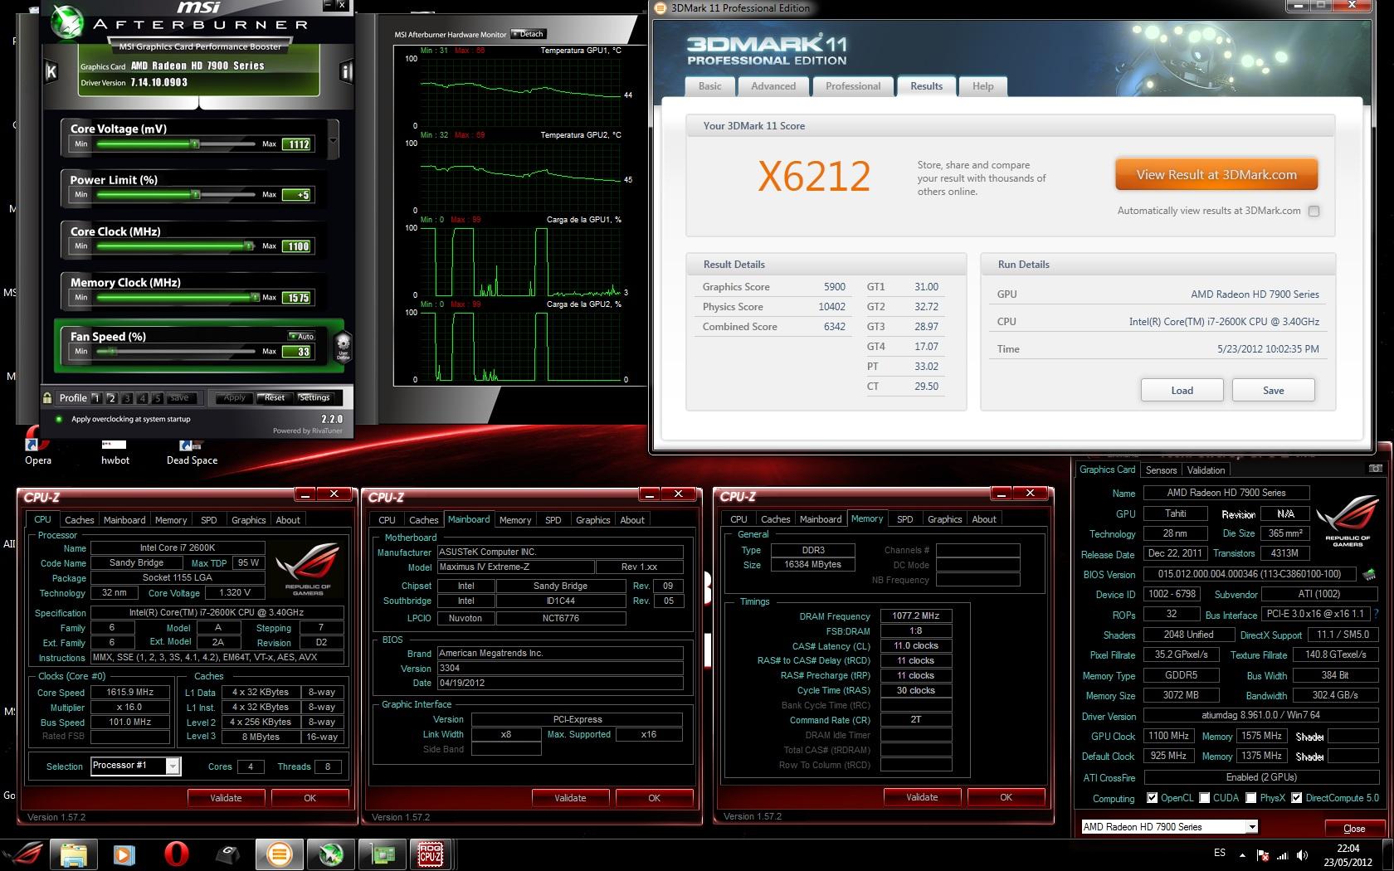Click the Close button in GPU-Z

(x=1353, y=828)
